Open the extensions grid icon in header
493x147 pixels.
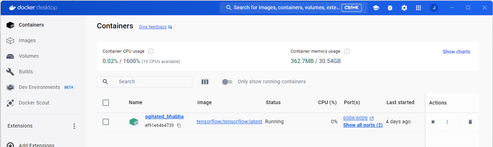(418, 8)
